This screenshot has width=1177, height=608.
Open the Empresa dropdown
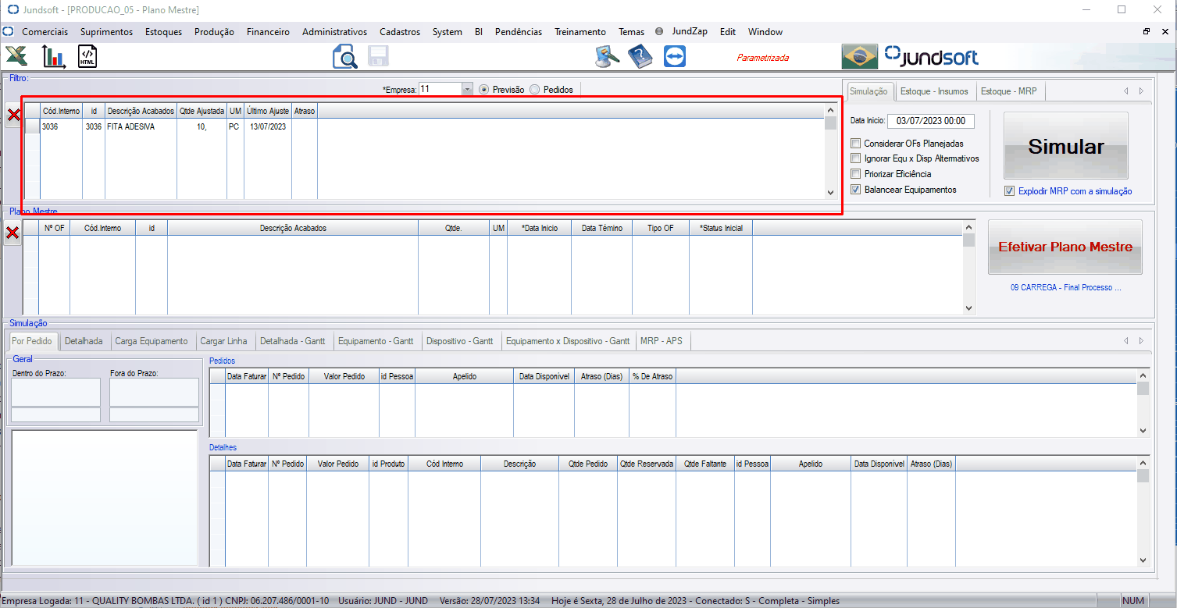click(x=467, y=89)
